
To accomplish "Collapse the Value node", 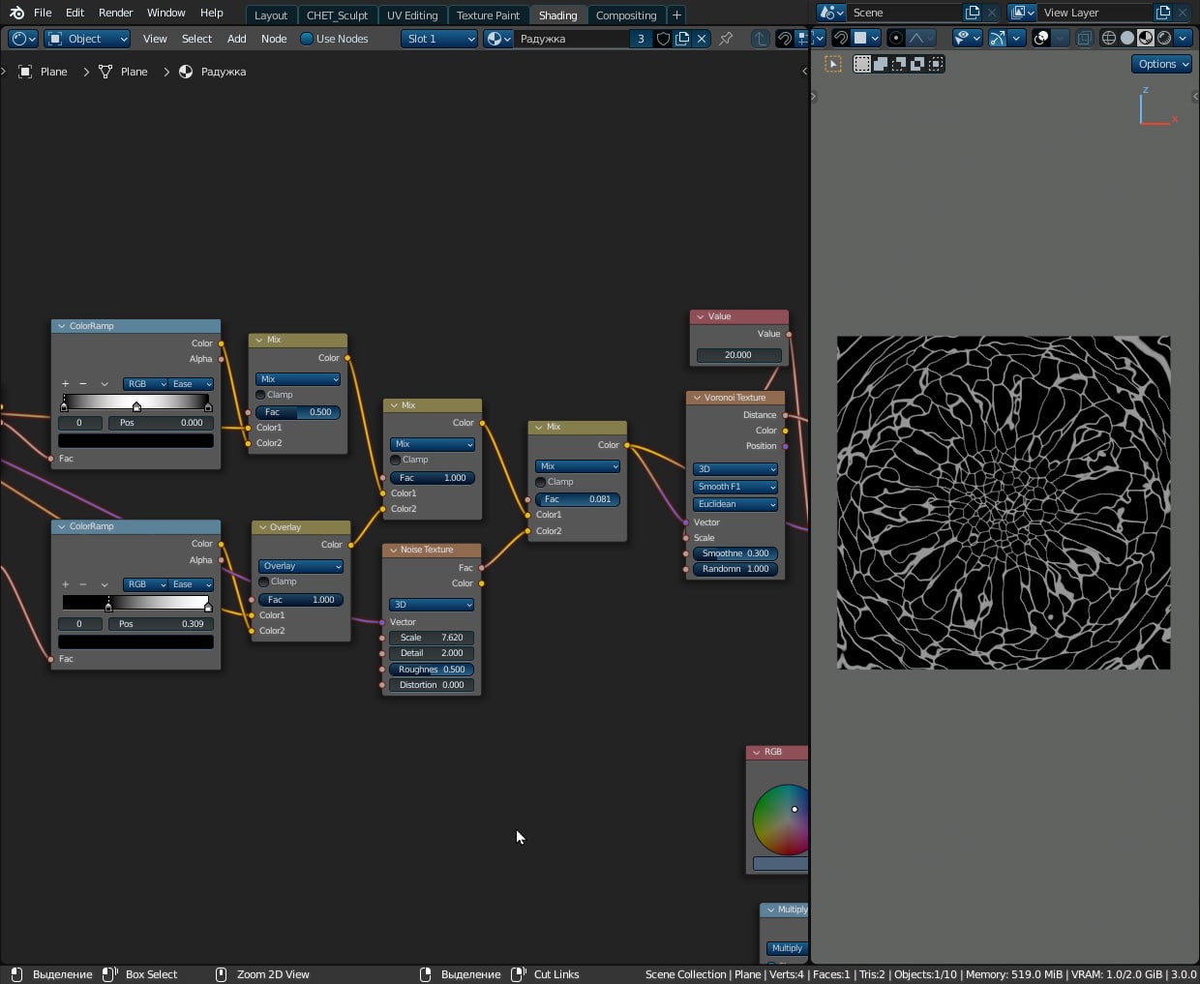I will 701,316.
